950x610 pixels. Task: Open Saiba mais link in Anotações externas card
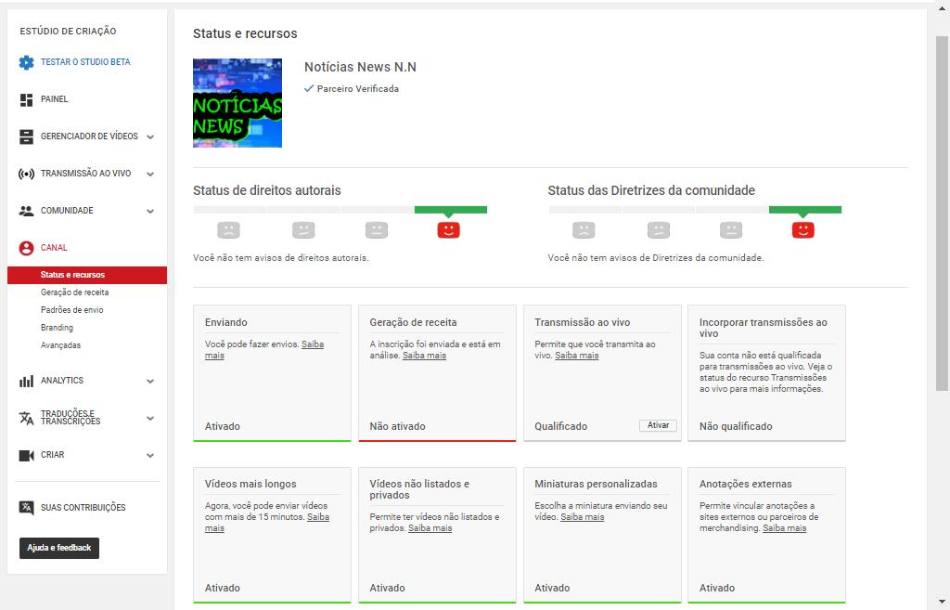pyautogui.click(x=785, y=528)
